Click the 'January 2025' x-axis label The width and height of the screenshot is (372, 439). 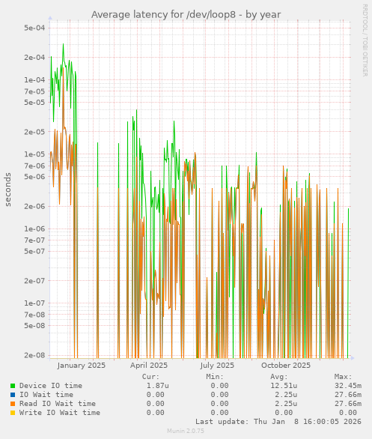(x=82, y=366)
